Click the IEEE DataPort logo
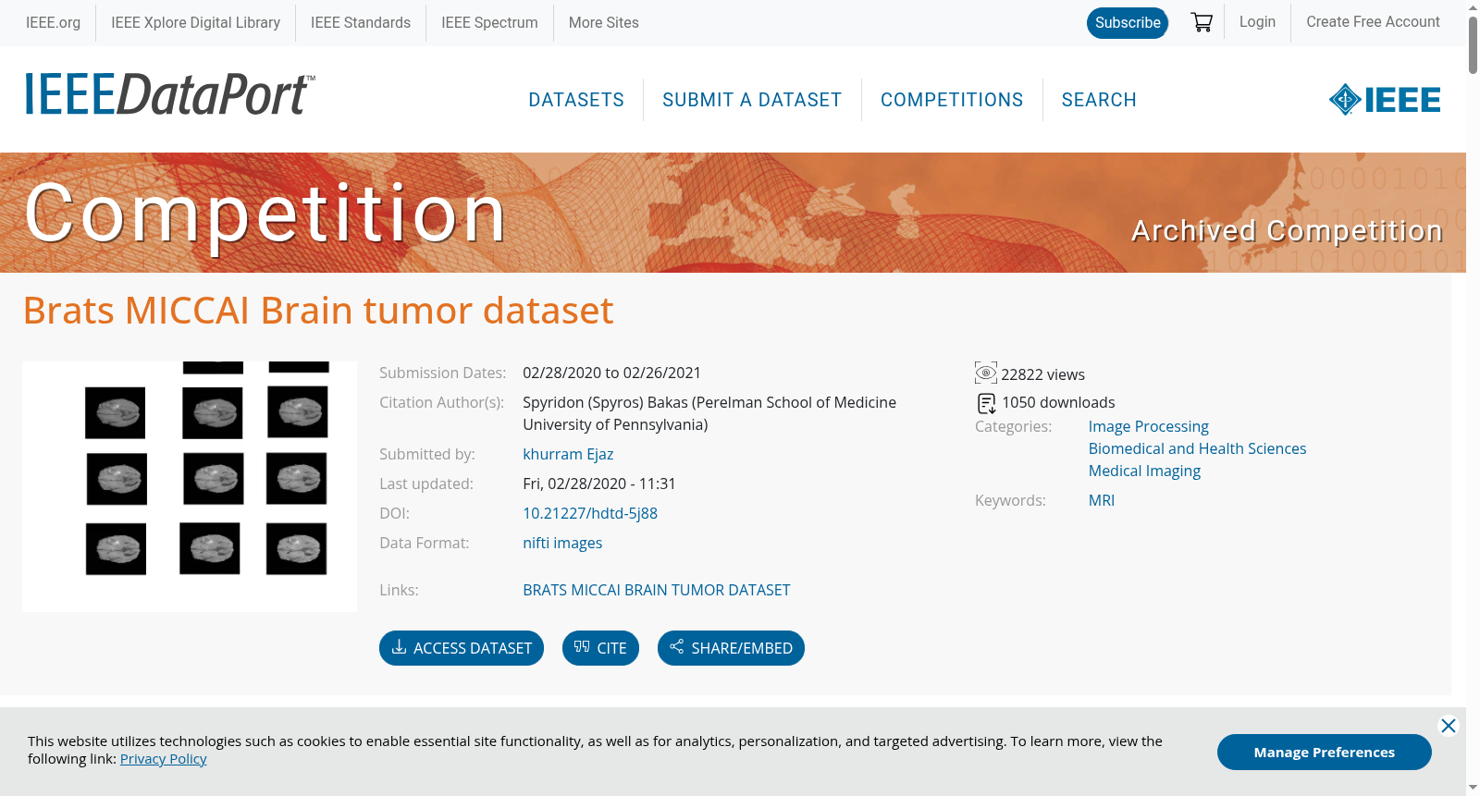The image size is (1480, 796). pyautogui.click(x=169, y=94)
